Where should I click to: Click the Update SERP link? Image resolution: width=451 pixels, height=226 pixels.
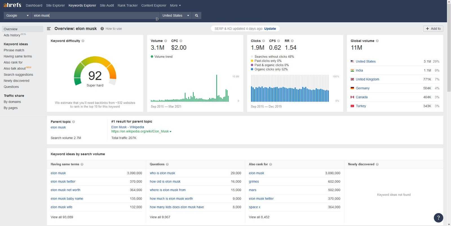point(270,29)
